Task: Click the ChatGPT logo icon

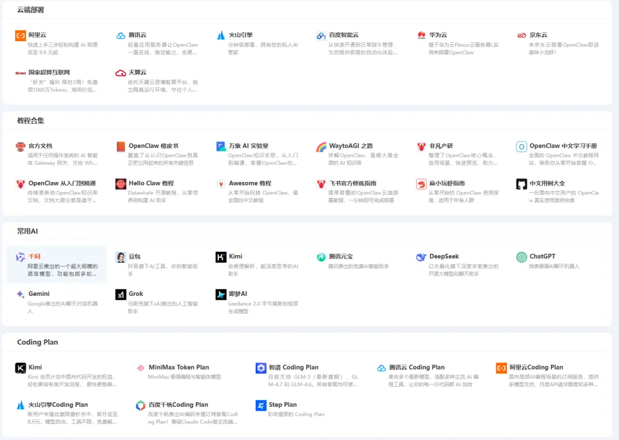Action: point(522,257)
